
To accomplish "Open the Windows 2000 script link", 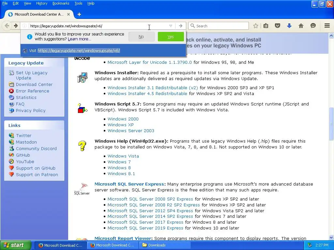I will click(123, 119).
